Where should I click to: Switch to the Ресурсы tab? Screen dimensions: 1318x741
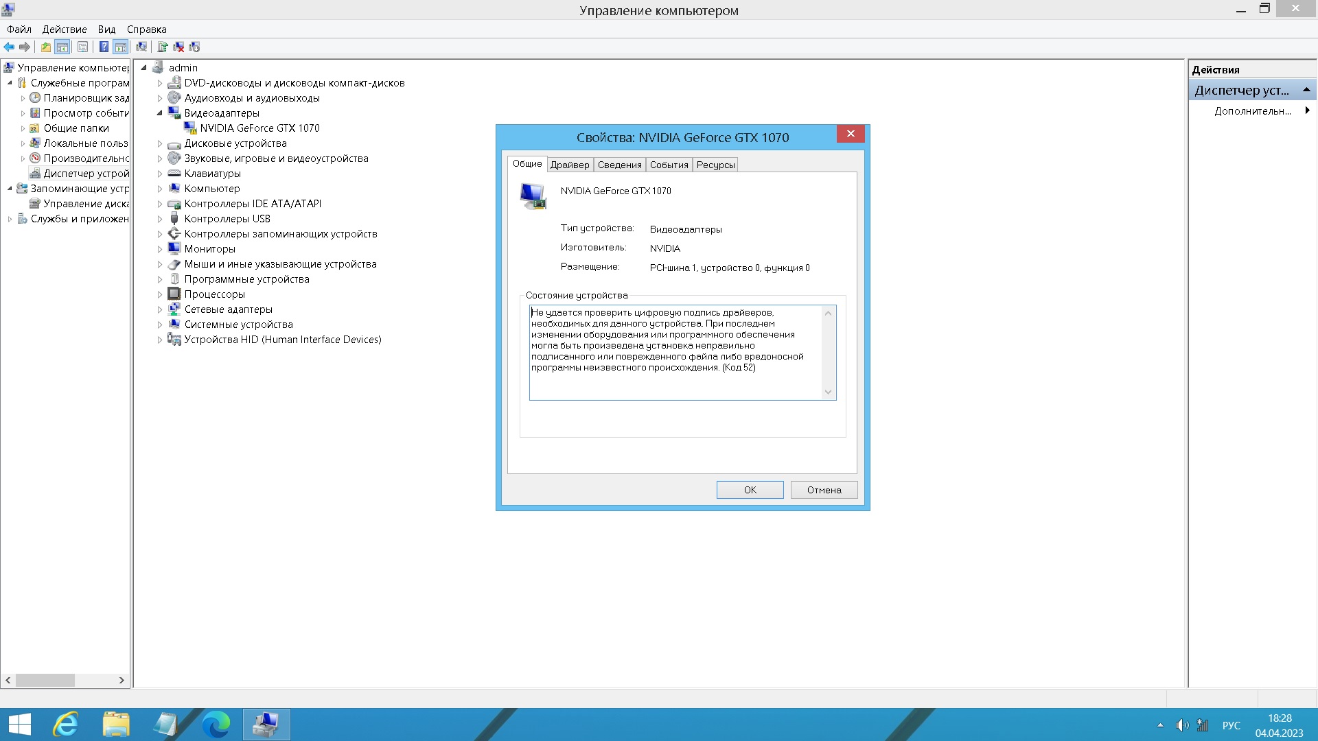tap(715, 165)
